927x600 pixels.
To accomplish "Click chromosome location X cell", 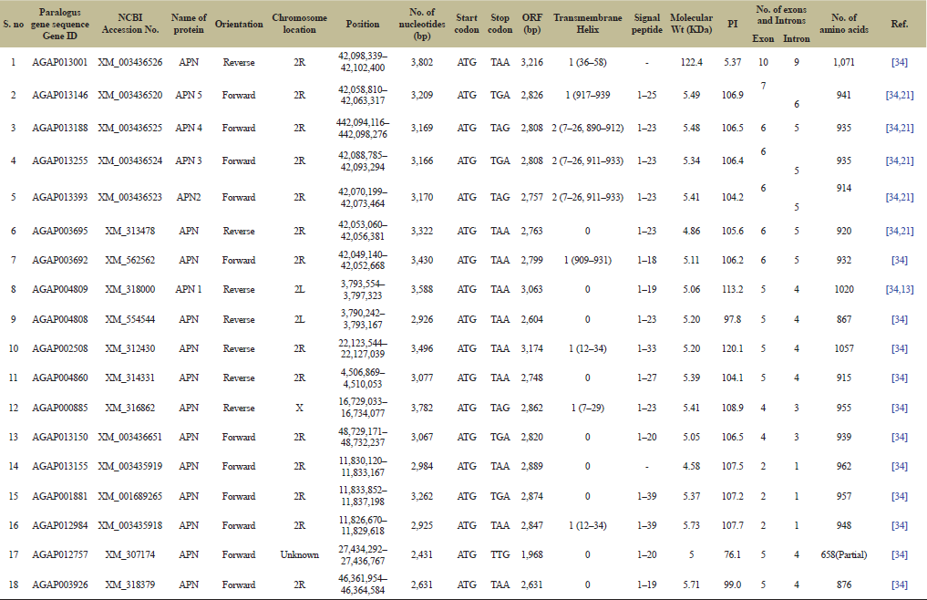I will 299,407.
